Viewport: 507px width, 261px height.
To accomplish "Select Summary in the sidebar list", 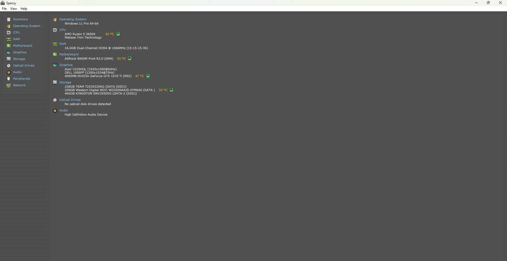I will (x=20, y=19).
